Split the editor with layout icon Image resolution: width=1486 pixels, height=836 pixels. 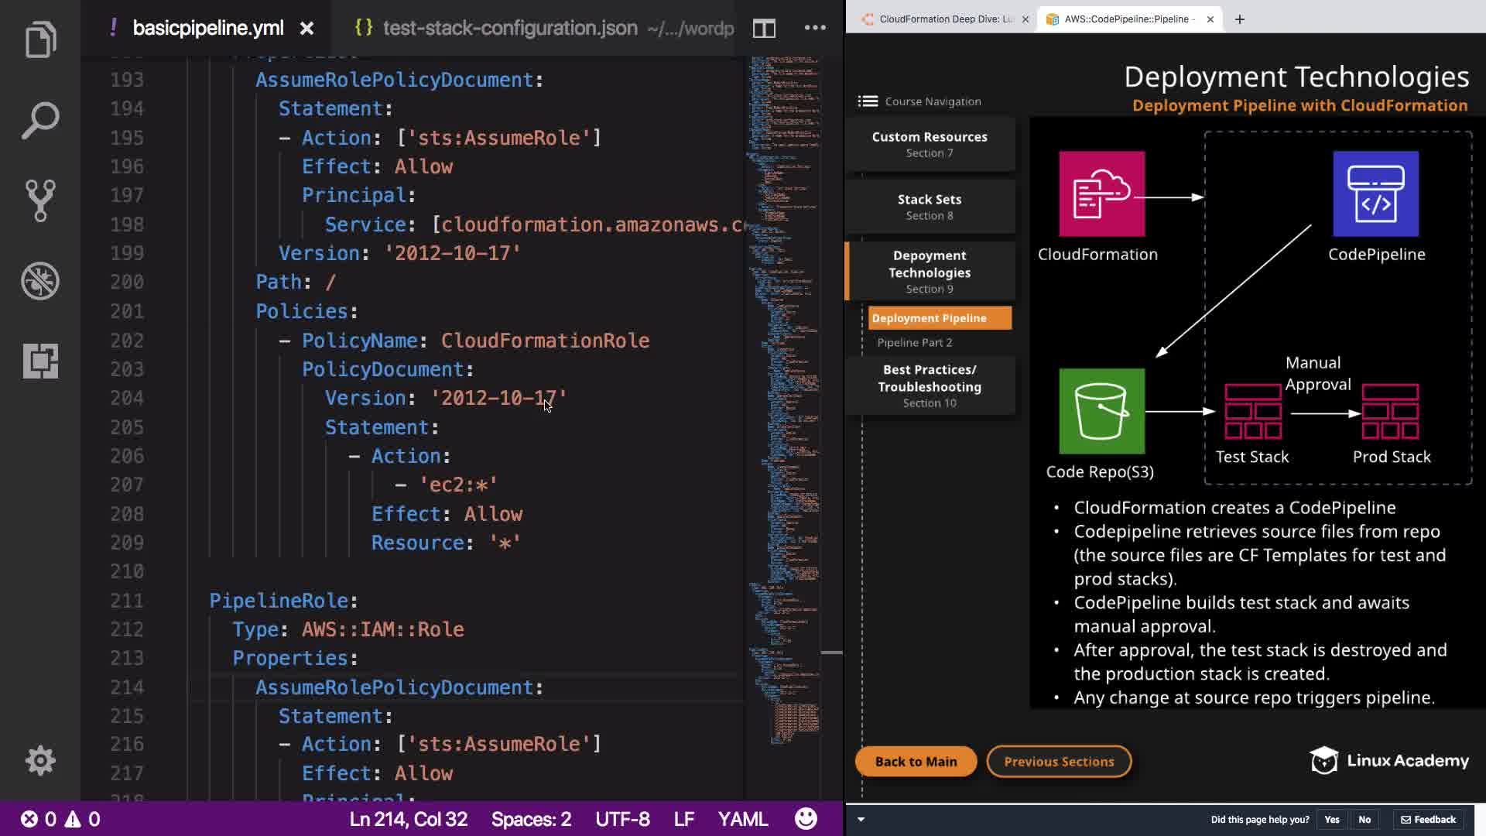pyautogui.click(x=764, y=29)
